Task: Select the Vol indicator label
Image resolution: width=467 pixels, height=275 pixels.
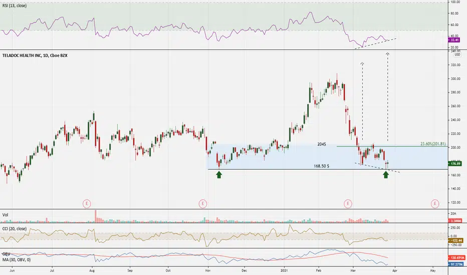Action: [x=6, y=214]
